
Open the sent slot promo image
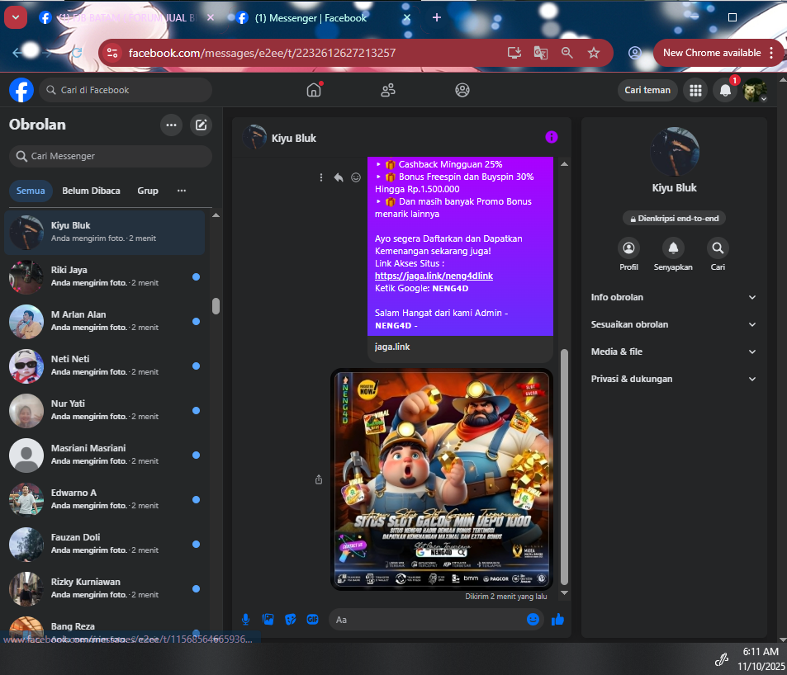click(x=442, y=479)
